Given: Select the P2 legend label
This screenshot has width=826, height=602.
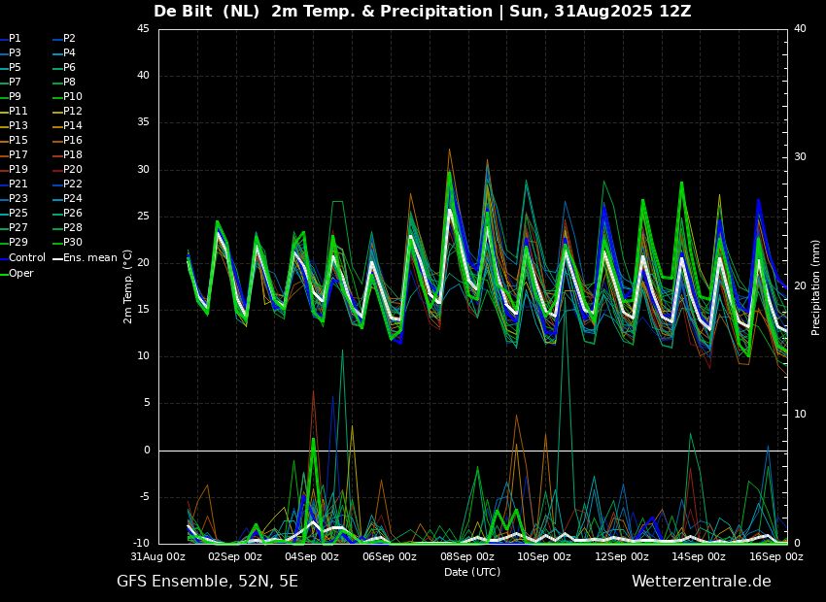Looking at the screenshot, I should click(x=64, y=39).
